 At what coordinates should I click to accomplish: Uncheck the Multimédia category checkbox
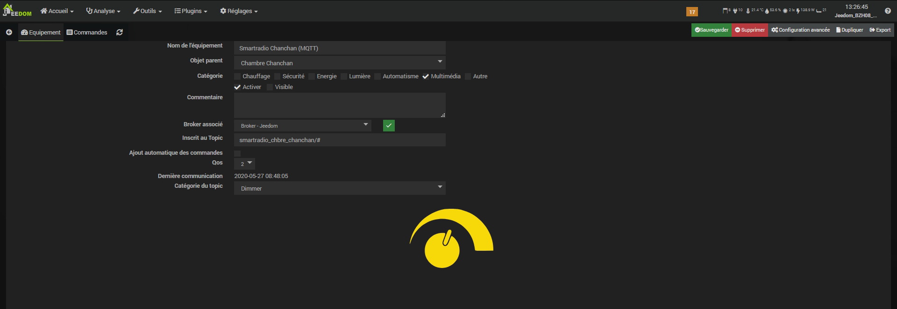tap(426, 76)
